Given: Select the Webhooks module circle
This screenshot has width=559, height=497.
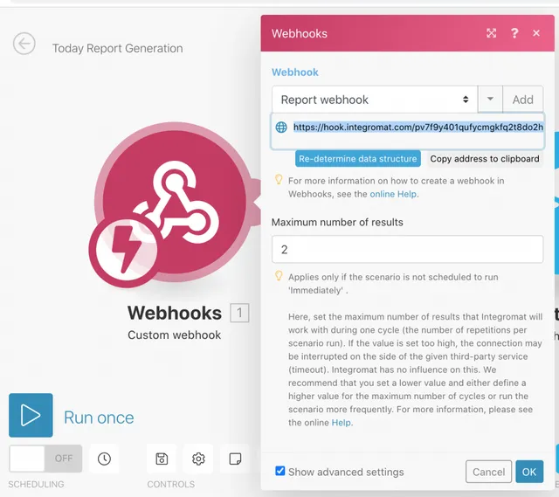Looking at the screenshot, I should (x=175, y=202).
